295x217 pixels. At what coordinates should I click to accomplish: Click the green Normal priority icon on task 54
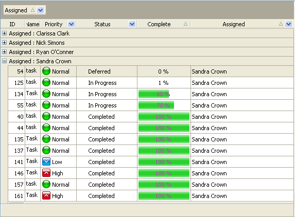click(46, 71)
